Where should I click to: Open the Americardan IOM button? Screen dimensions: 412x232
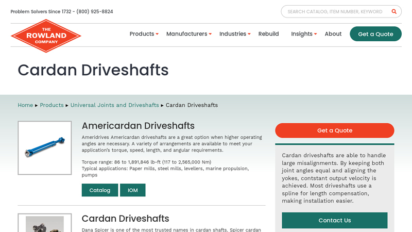pyautogui.click(x=133, y=190)
